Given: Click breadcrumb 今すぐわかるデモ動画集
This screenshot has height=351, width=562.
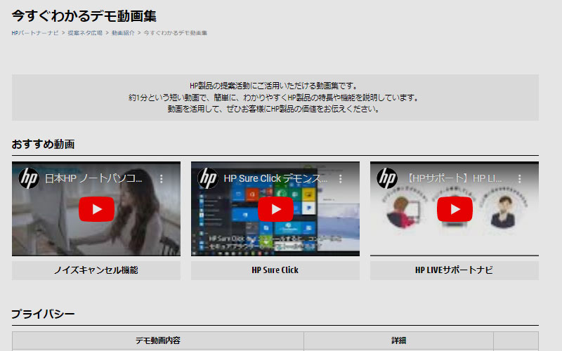Looking at the screenshot, I should (x=175, y=33).
